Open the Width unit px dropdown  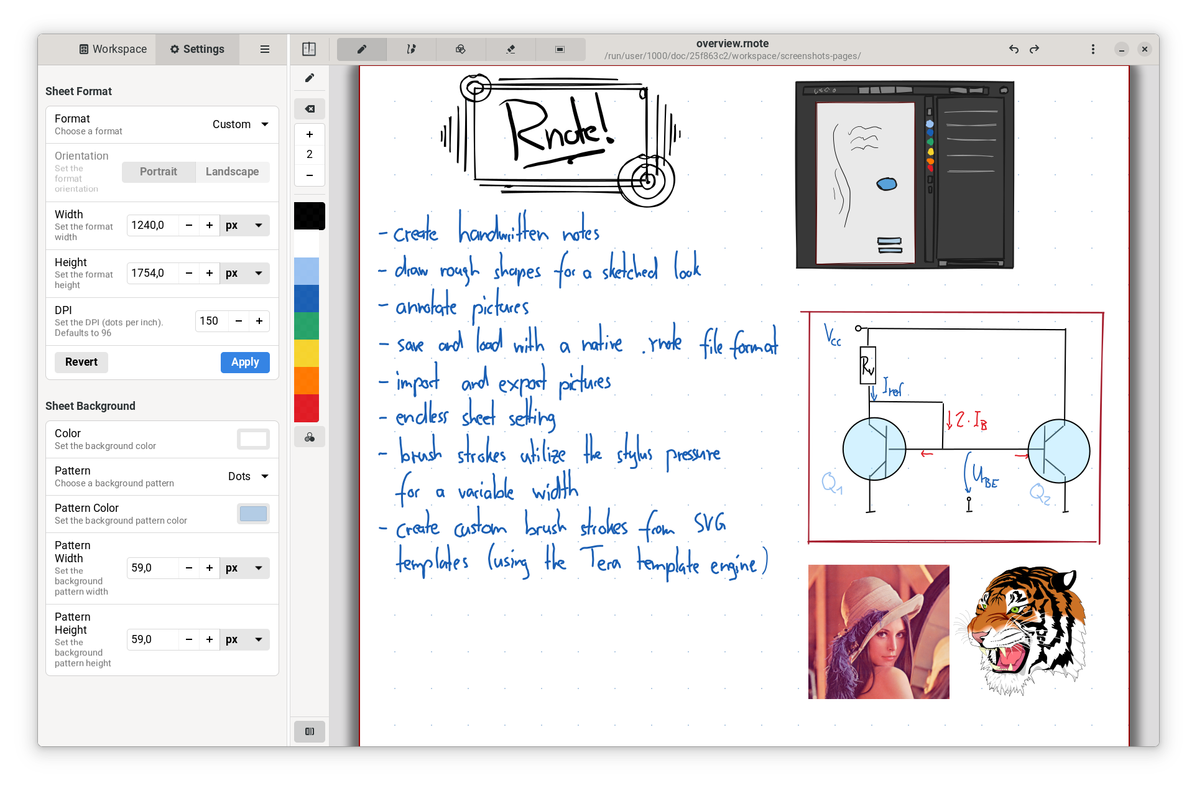[x=244, y=225]
